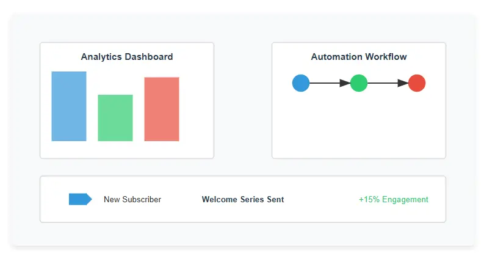This screenshot has height=256, width=484.
Task: Click the +15% Engagement green text
Action: (x=394, y=199)
